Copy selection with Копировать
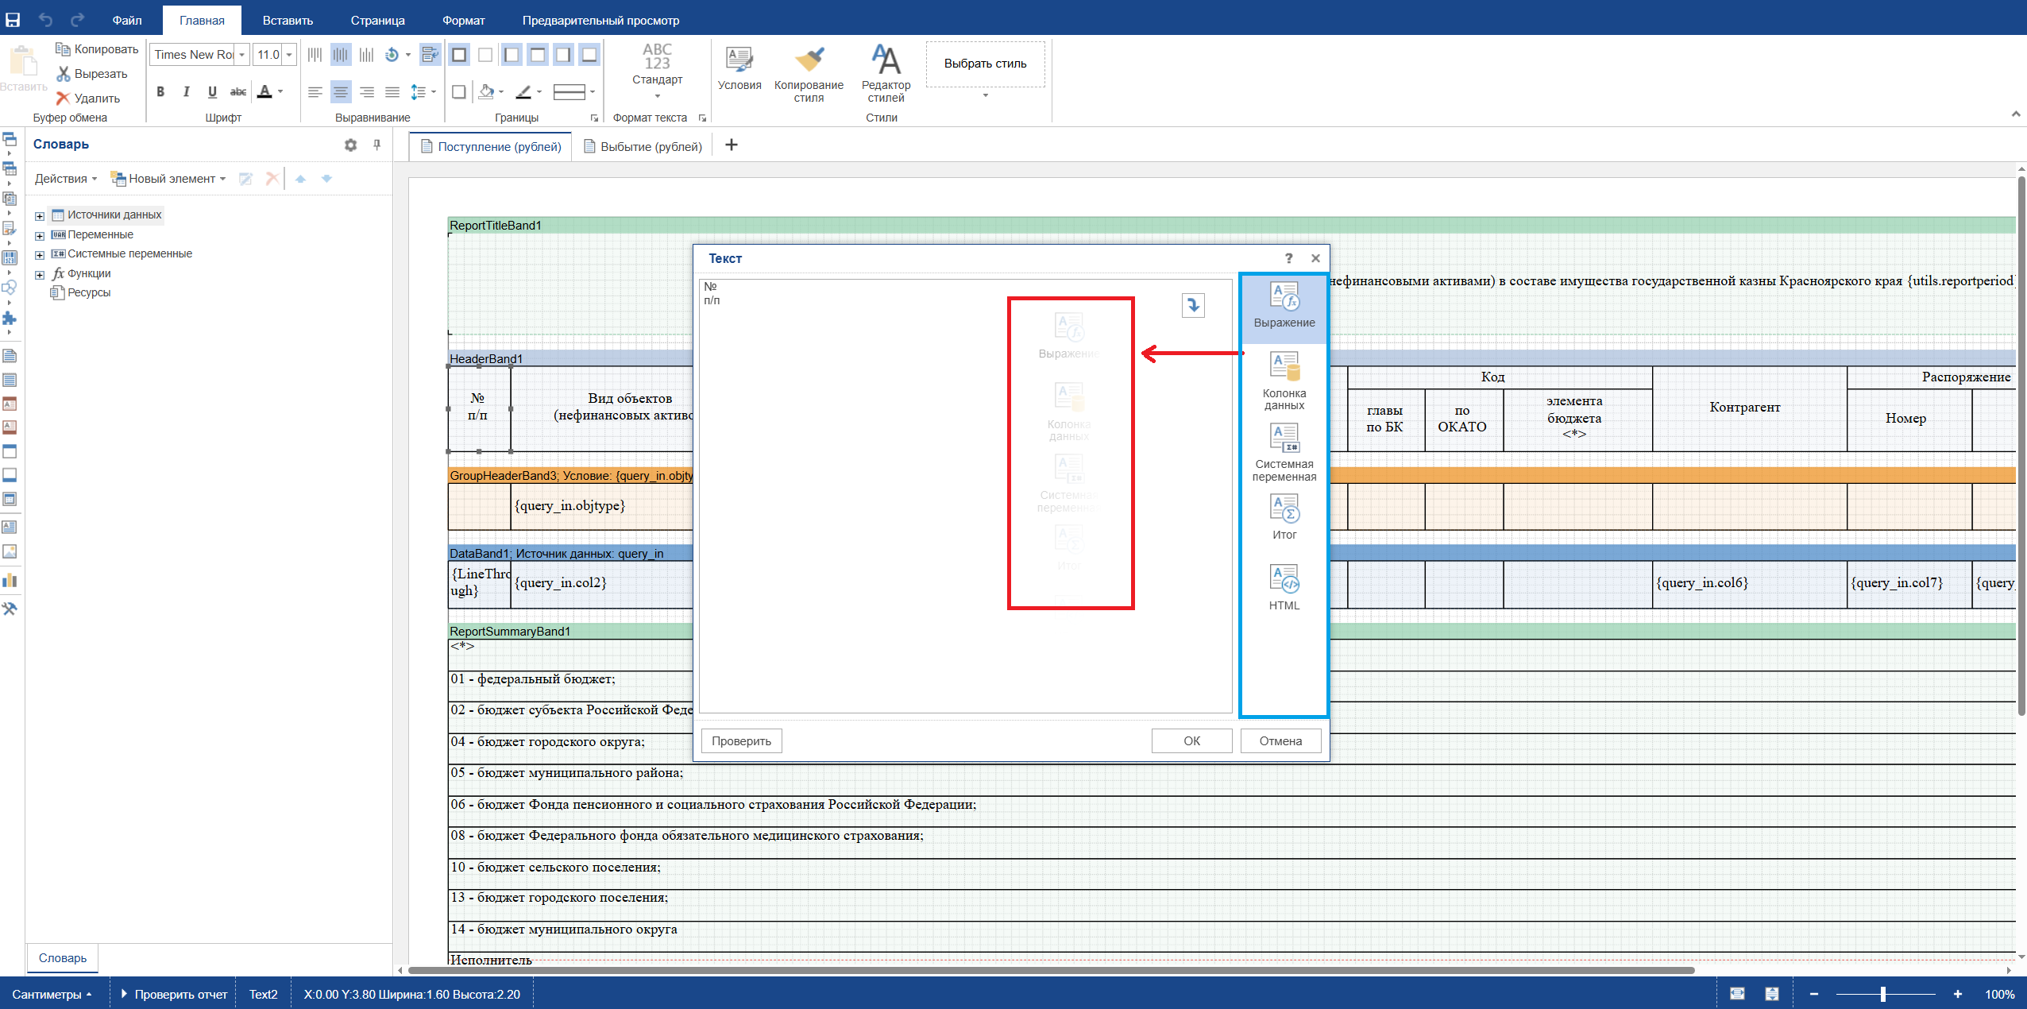The width and height of the screenshot is (2027, 1009). pyautogui.click(x=97, y=49)
